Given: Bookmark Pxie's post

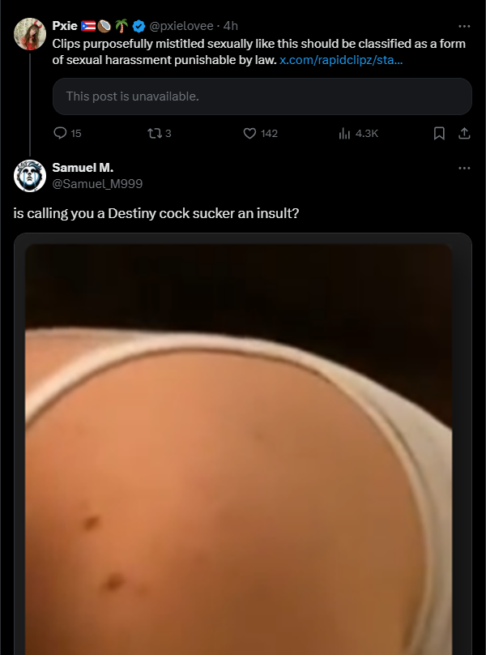Looking at the screenshot, I should [439, 133].
